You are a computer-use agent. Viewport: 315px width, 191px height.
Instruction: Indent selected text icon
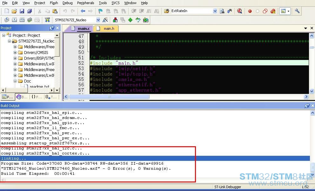pyautogui.click(x=134, y=11)
